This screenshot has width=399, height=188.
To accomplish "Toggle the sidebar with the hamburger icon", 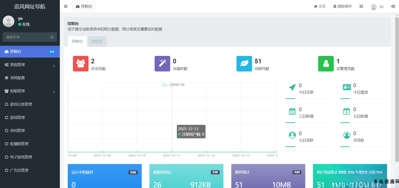I will 66,6.
